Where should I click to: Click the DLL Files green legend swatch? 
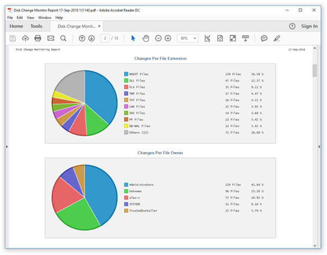coord(126,81)
